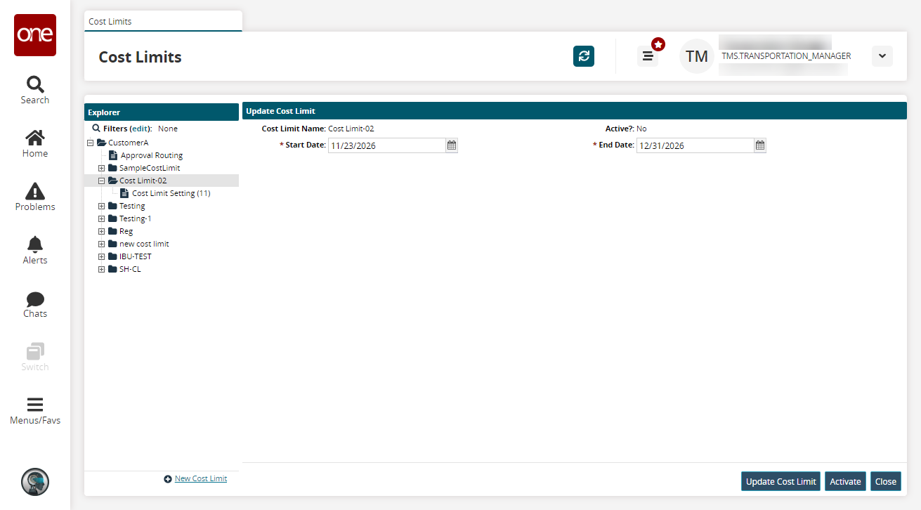This screenshot has height=510, width=921.
Task: Click the refresh icon in the header
Action: click(584, 56)
